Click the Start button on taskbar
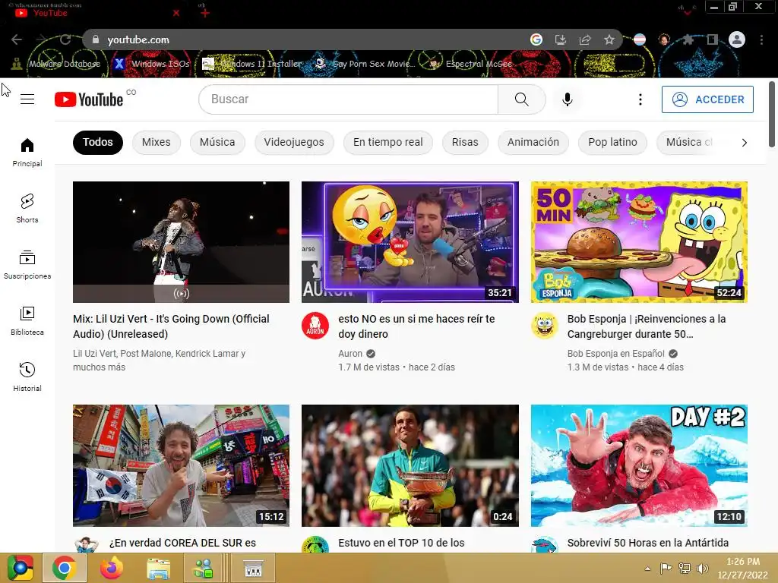 [x=20, y=568]
